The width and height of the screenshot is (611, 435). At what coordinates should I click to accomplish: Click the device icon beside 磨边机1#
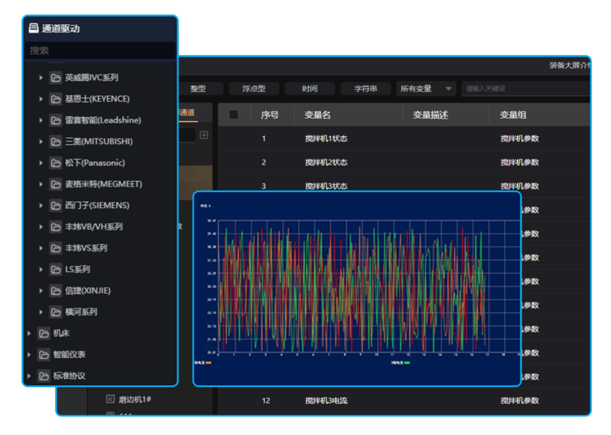pyautogui.click(x=110, y=398)
